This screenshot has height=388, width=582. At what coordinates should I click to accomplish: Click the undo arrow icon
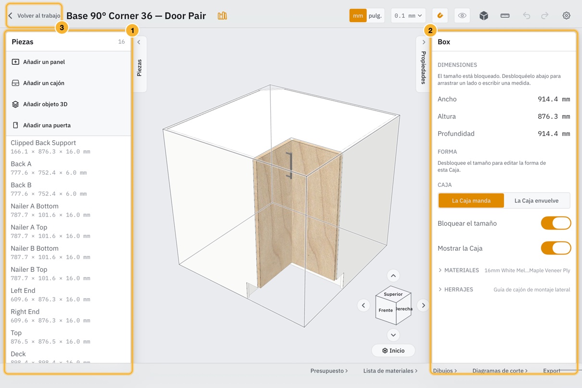pyautogui.click(x=527, y=16)
